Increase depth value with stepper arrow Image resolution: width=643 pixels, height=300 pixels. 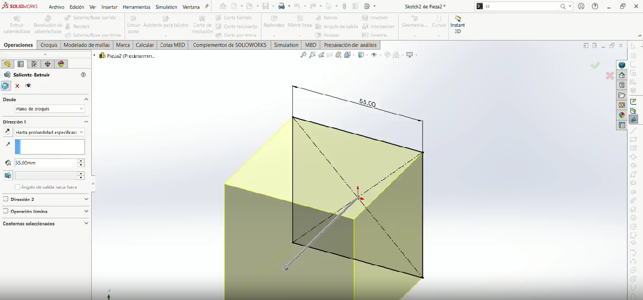81,161
